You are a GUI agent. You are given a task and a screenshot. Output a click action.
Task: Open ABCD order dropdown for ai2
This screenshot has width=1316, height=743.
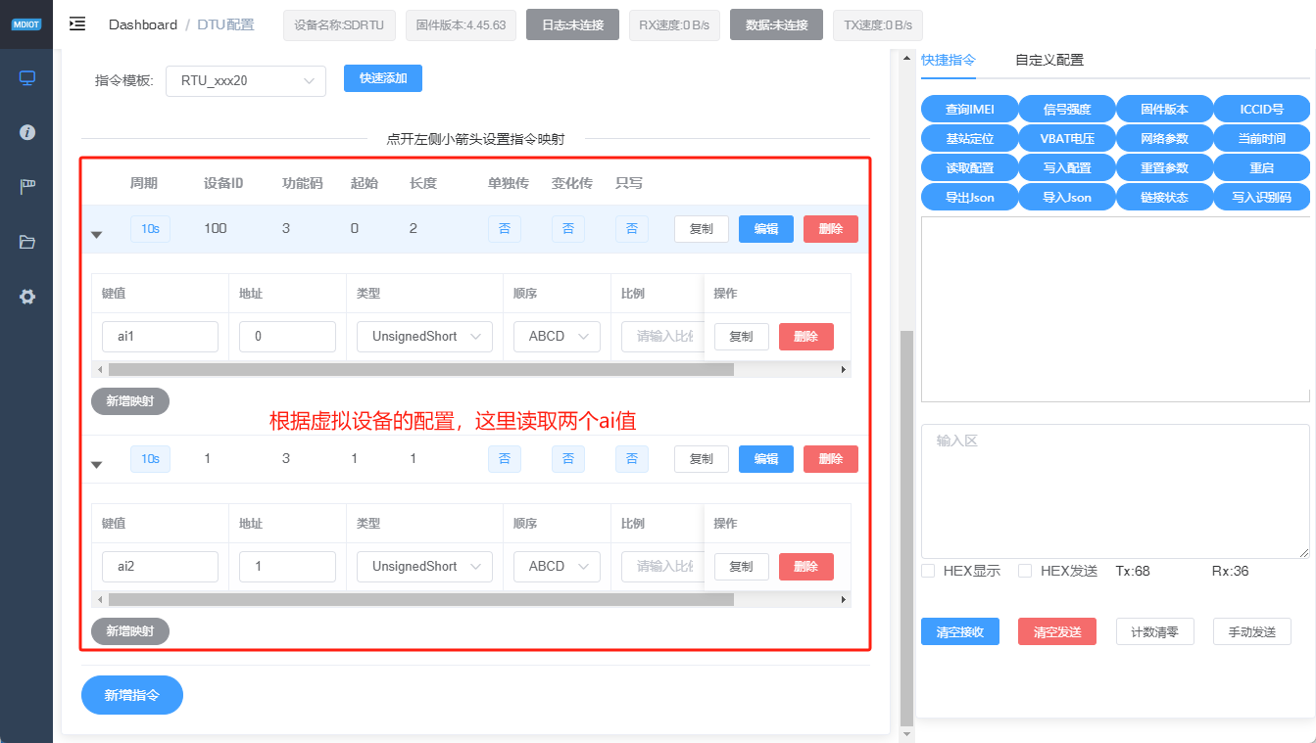coord(557,566)
